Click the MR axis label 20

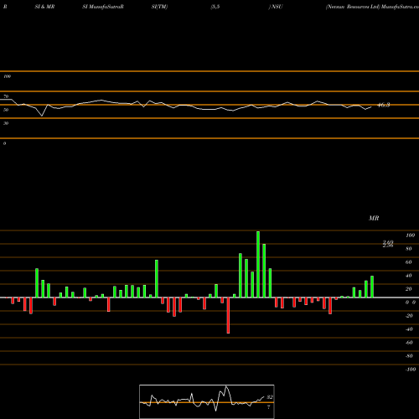coord(409,289)
